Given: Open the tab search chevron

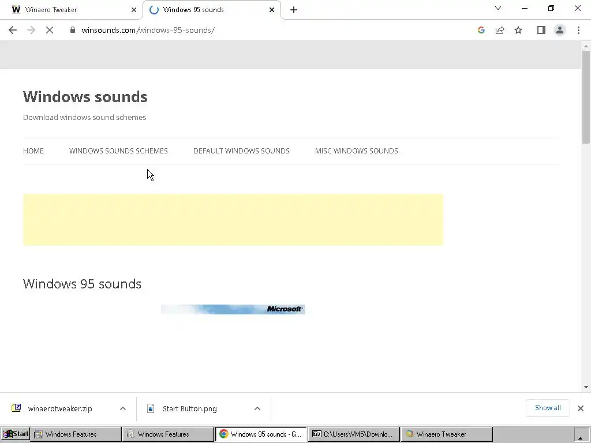Looking at the screenshot, I should [498, 8].
